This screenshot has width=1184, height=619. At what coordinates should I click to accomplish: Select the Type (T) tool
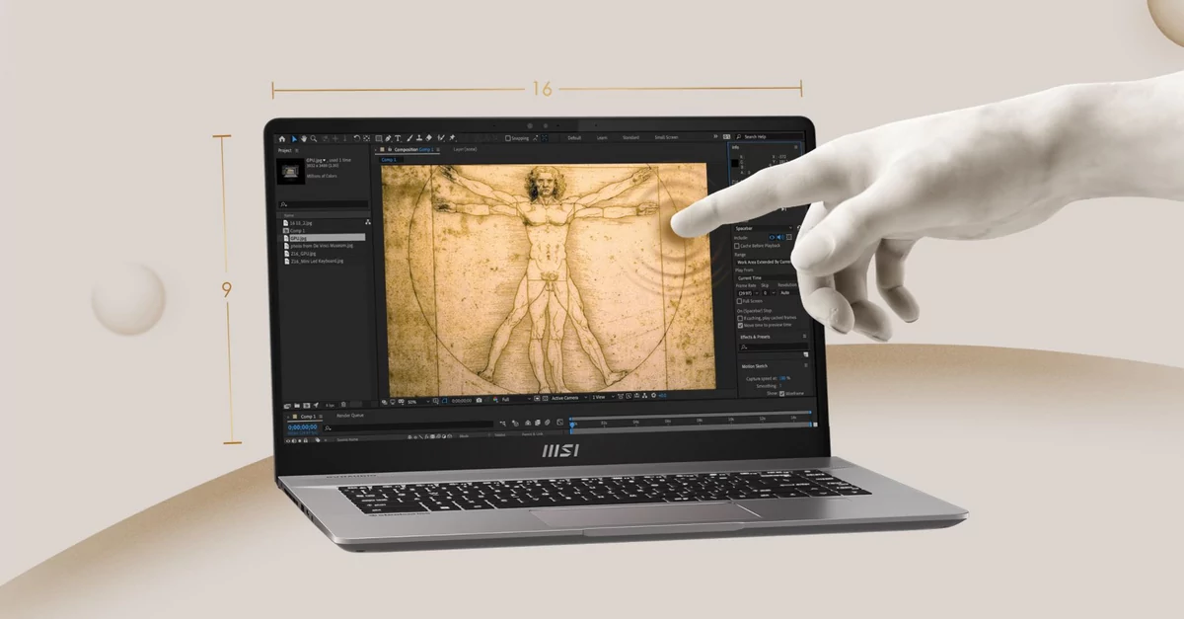[398, 138]
